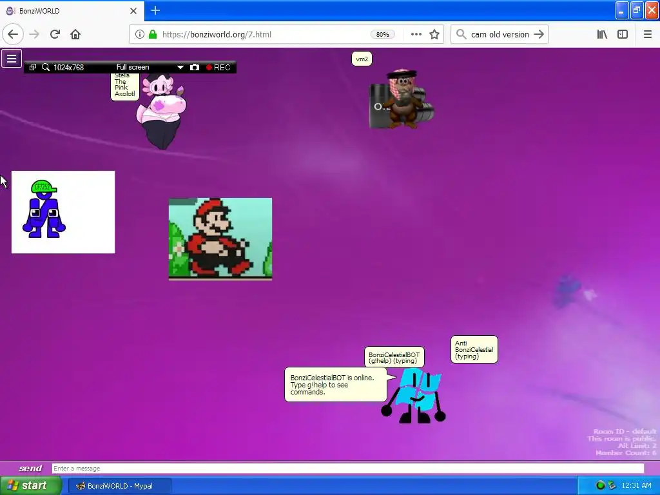Click the BonziCelestialBOT is online speech bubble
The height and width of the screenshot is (495, 660).
(x=335, y=385)
